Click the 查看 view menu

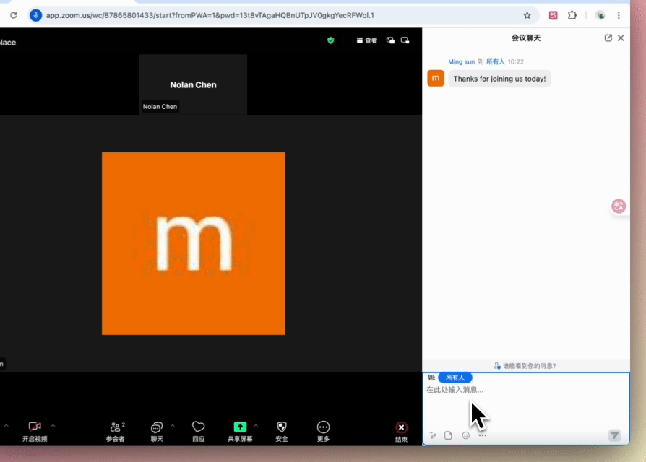pyautogui.click(x=367, y=40)
